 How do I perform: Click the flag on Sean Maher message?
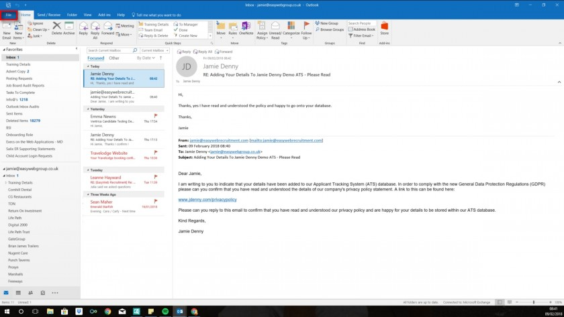pyautogui.click(x=156, y=202)
